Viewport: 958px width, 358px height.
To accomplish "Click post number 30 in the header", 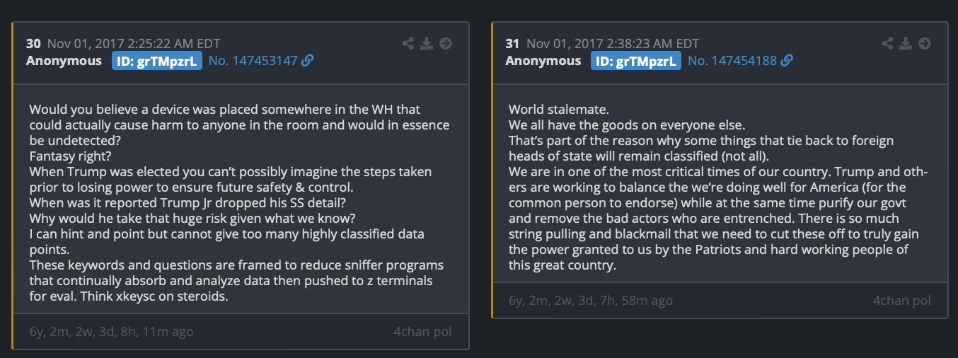I will [33, 44].
